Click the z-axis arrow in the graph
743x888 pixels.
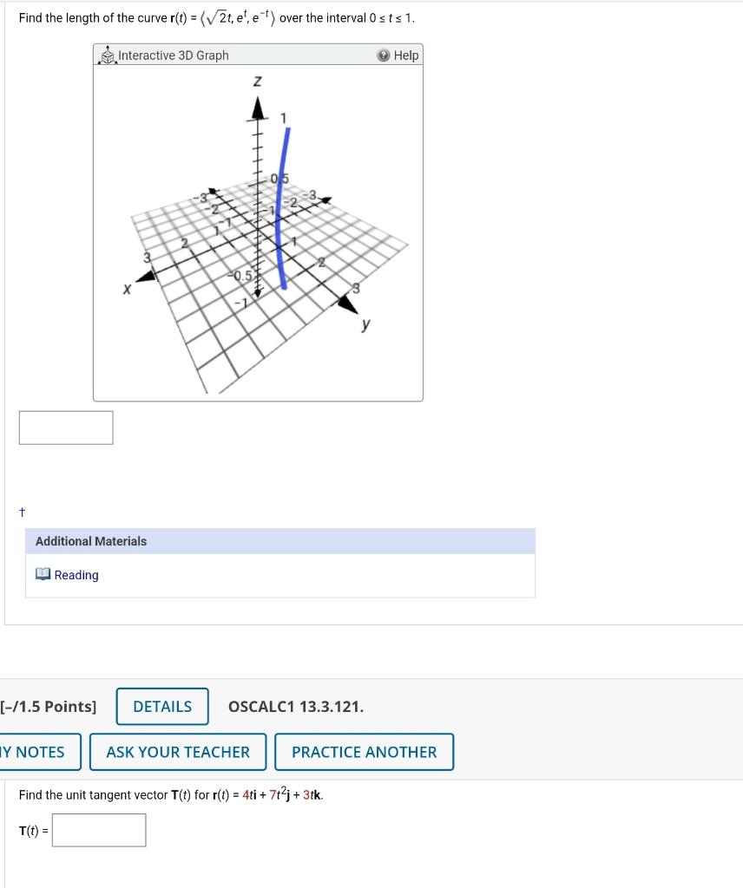[258, 108]
